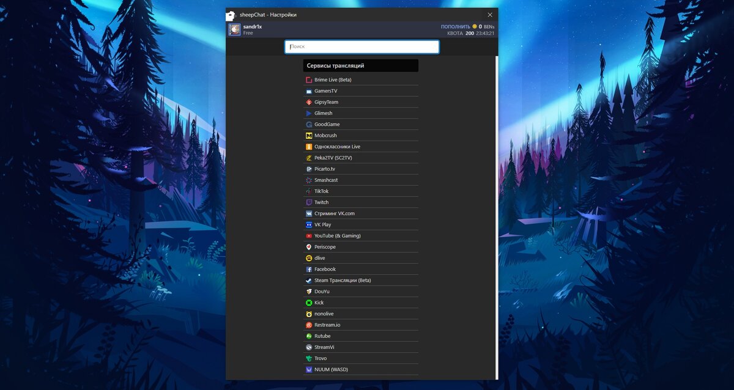Viewport: 734px width, 390px height.
Task: Select the Facebook label
Action: click(x=325, y=269)
